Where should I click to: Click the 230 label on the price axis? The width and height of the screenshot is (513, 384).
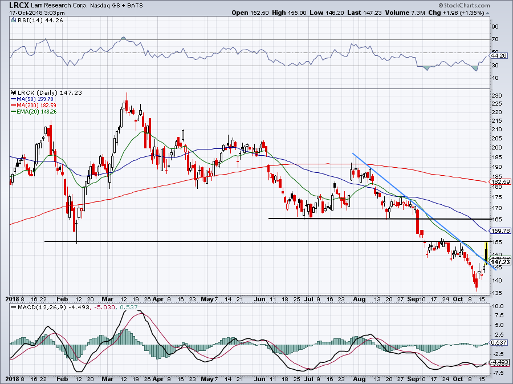tap(497, 96)
